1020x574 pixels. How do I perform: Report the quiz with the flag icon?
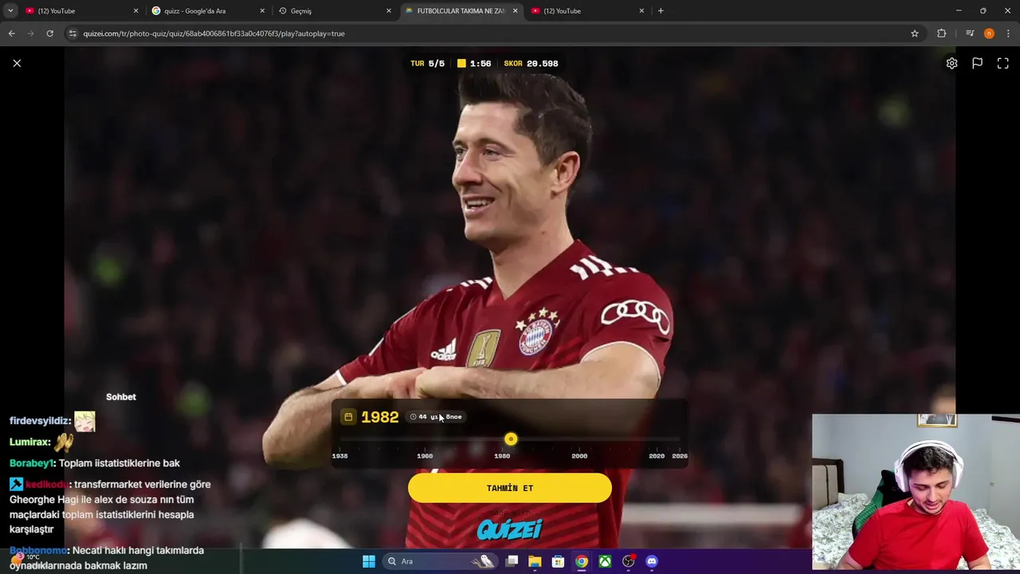coord(977,63)
